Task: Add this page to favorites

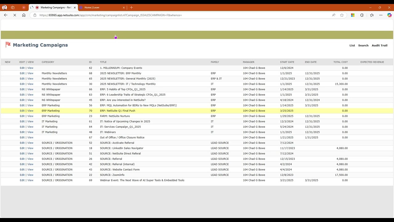Action: point(342,15)
